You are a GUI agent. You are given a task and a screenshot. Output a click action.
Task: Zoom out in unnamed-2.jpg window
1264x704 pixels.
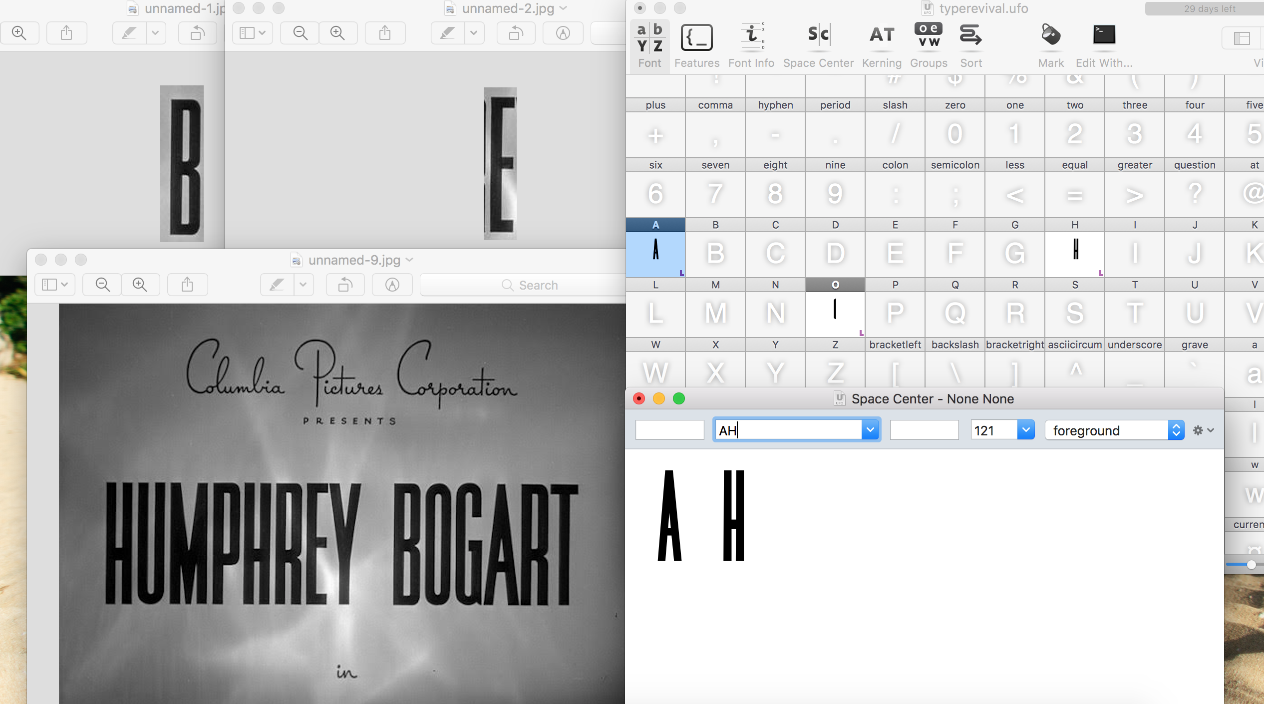click(300, 33)
